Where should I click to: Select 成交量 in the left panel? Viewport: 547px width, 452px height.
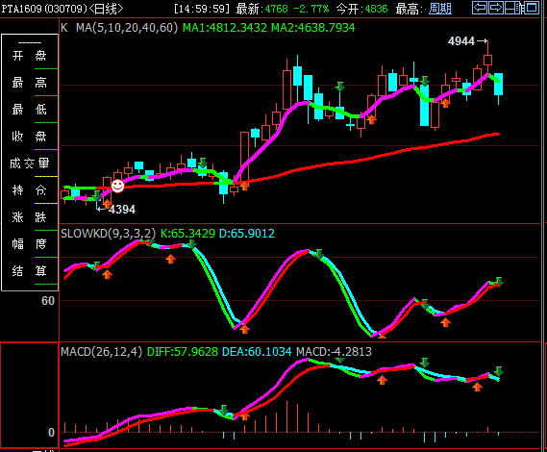click(29, 163)
